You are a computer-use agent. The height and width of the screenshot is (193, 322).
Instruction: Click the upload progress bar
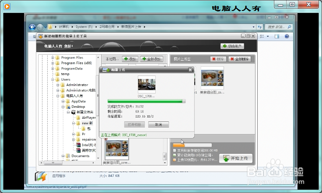pos(147,101)
